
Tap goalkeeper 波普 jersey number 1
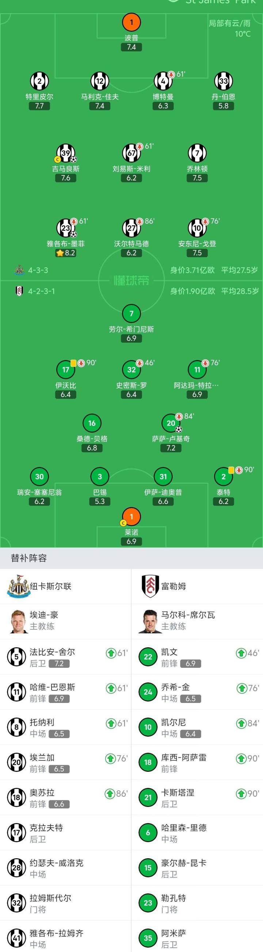[x=131, y=22]
